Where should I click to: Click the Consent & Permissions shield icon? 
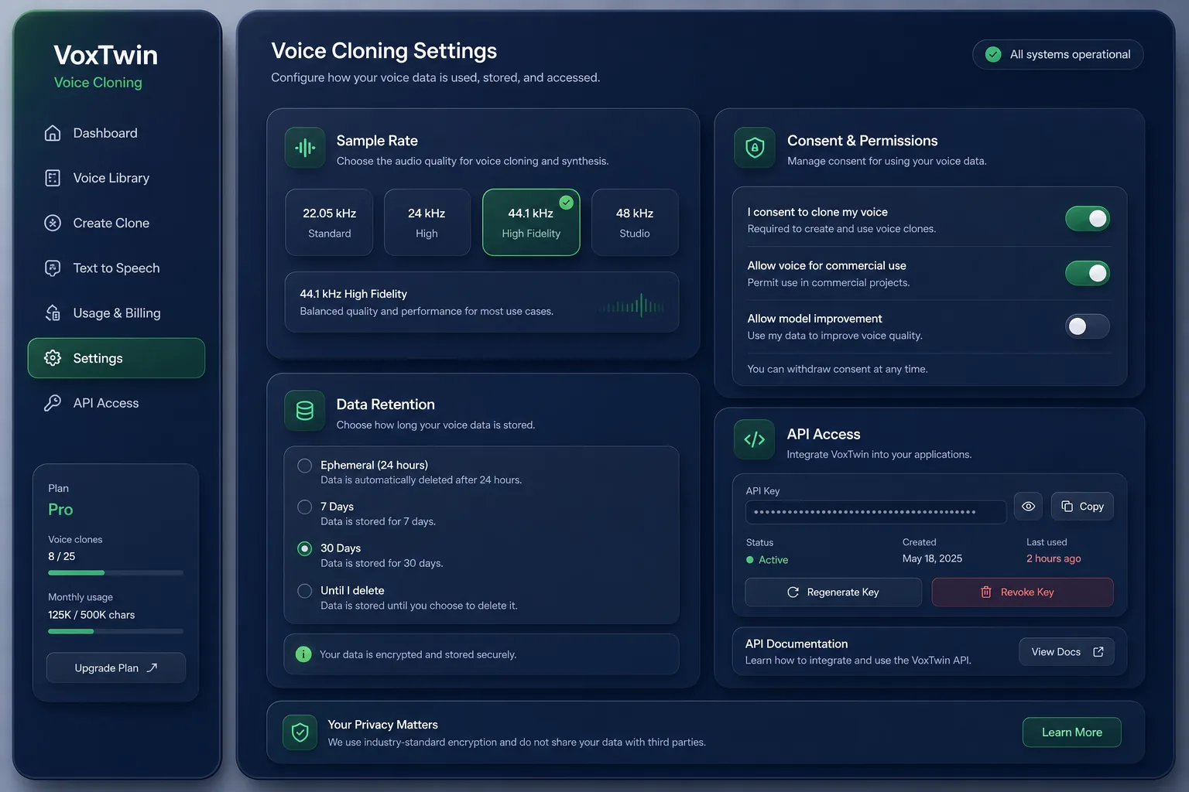[x=755, y=148]
